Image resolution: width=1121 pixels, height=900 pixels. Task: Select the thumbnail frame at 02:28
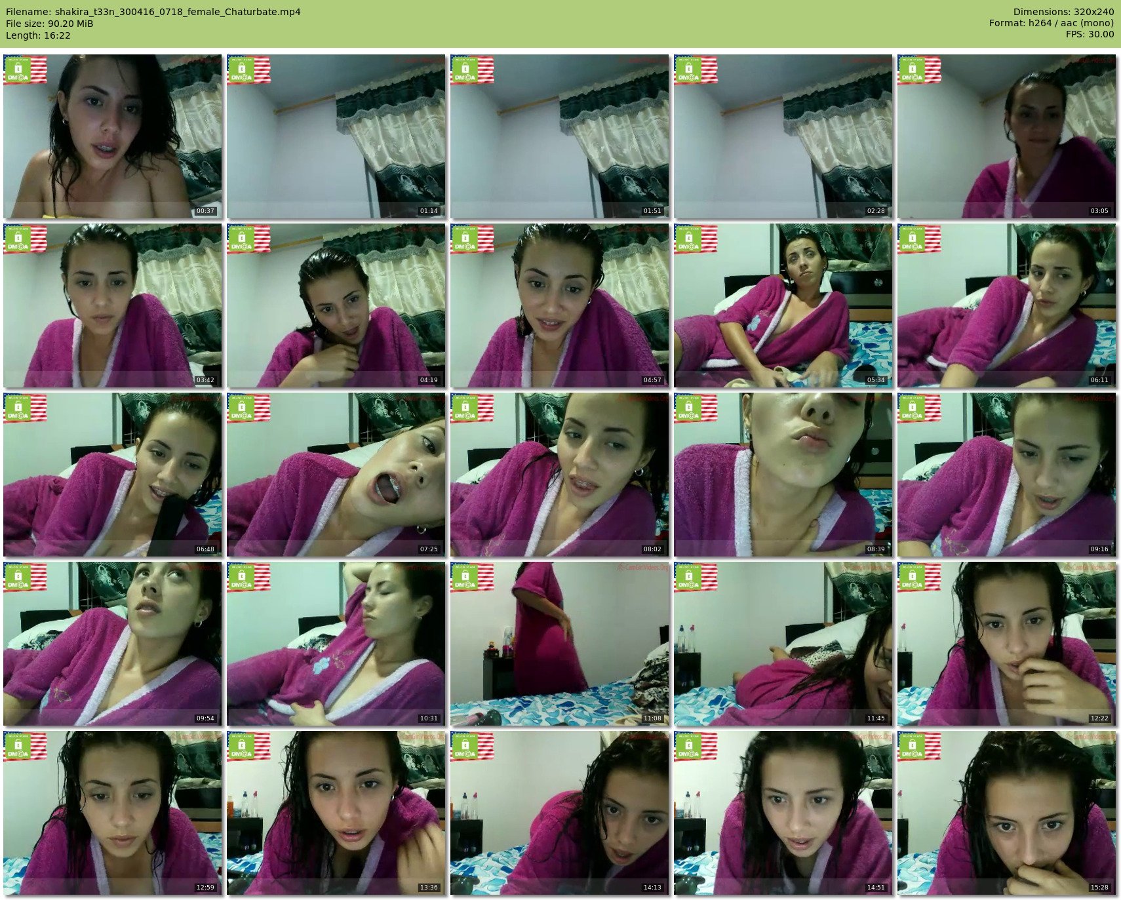[x=783, y=136]
